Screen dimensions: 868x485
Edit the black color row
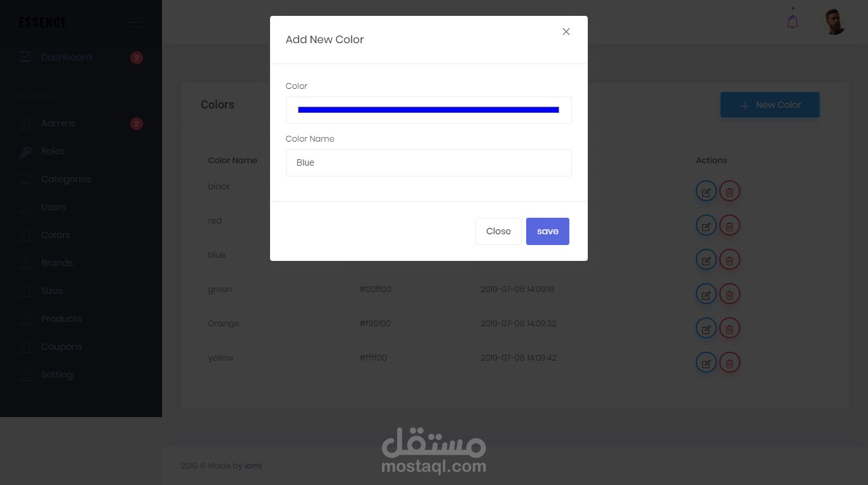pos(706,191)
